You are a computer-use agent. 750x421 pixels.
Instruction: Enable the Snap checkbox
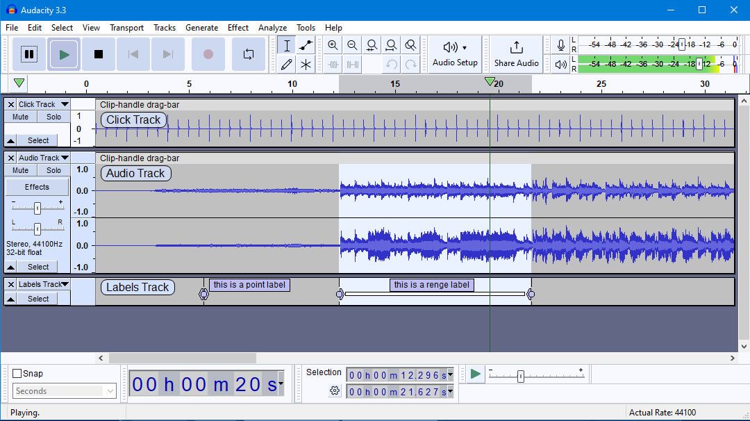17,374
